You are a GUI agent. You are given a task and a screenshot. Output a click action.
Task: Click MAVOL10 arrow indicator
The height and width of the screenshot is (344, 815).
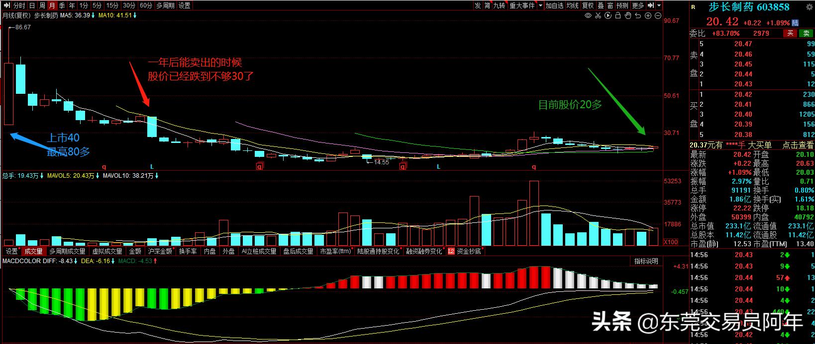157,176
